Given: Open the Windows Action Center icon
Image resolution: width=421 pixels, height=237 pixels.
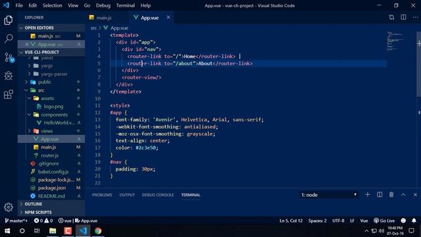Looking at the screenshot, I should 411,231.
